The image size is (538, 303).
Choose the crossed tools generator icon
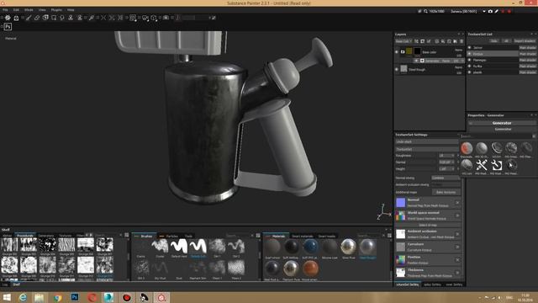pyautogui.click(x=482, y=166)
